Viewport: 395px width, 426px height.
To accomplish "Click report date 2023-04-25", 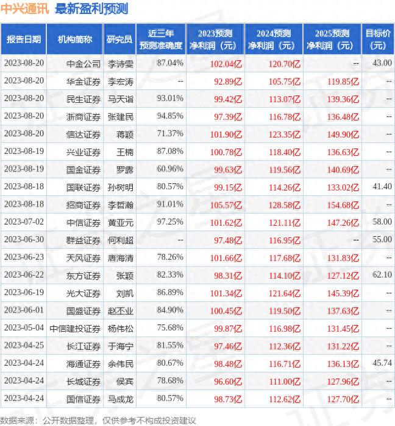I will click(x=24, y=346).
